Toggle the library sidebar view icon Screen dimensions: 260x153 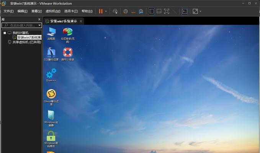pos(151,11)
